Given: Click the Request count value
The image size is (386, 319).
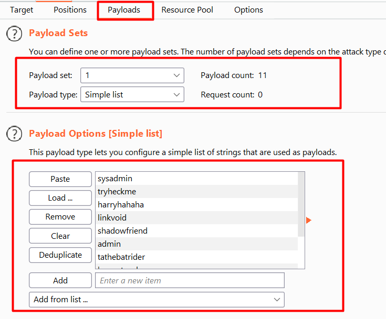Looking at the screenshot, I should 260,94.
